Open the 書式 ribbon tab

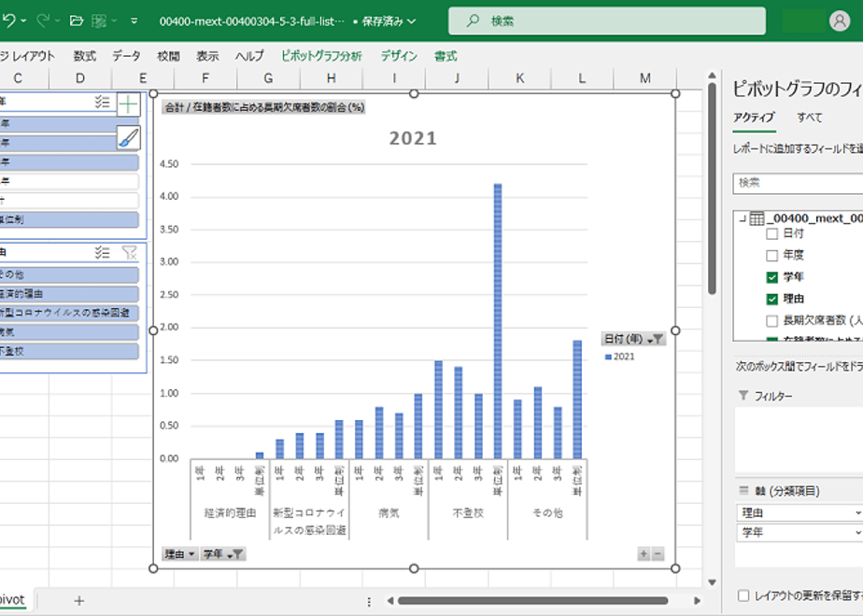coord(446,56)
